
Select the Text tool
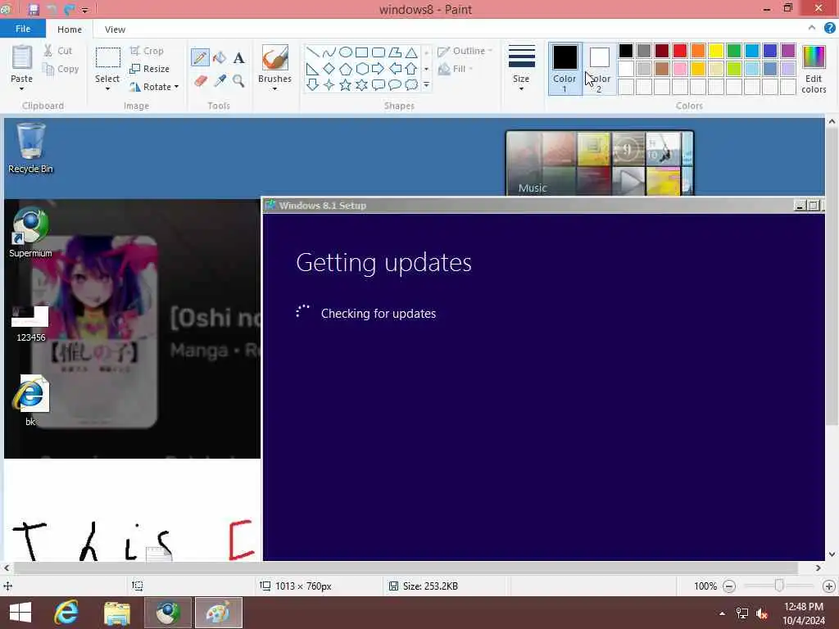tap(238, 57)
